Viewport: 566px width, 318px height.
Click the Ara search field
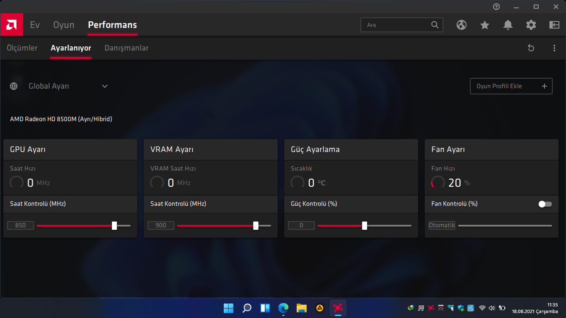402,25
